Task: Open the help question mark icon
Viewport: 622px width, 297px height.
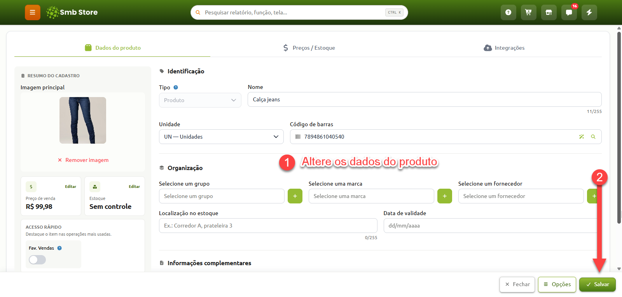Action: coord(508,12)
